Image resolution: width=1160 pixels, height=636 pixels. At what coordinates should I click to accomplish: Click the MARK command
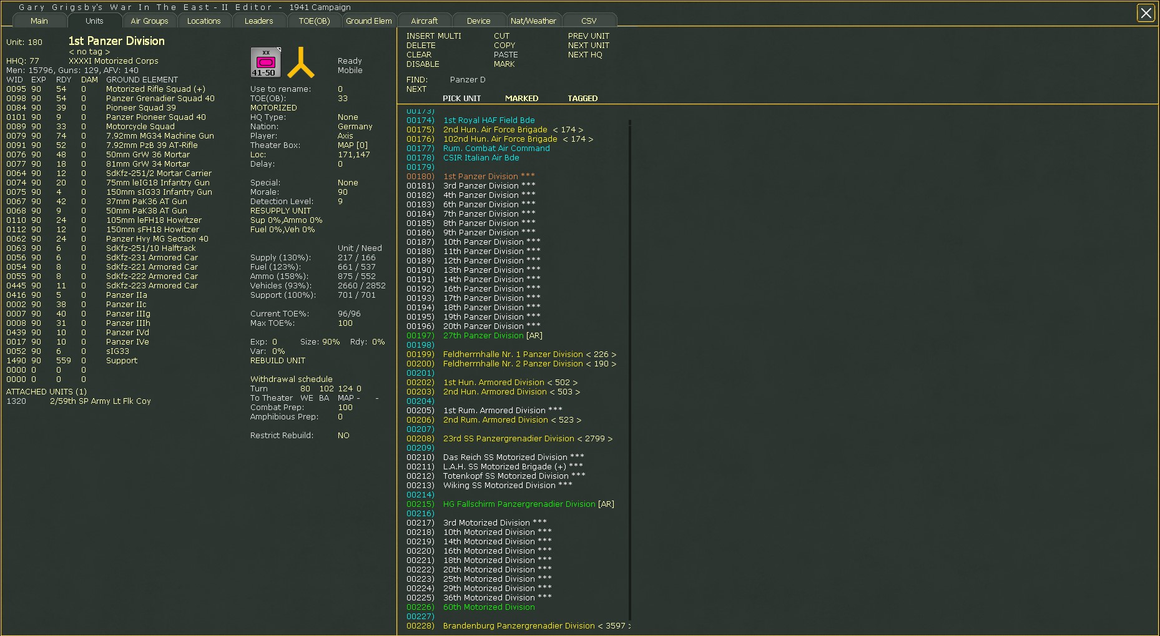(x=504, y=64)
